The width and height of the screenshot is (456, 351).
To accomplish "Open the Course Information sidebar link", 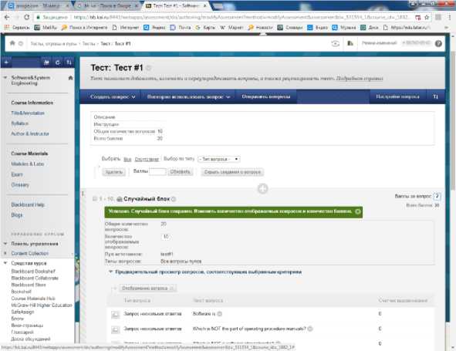I will 32,103.
